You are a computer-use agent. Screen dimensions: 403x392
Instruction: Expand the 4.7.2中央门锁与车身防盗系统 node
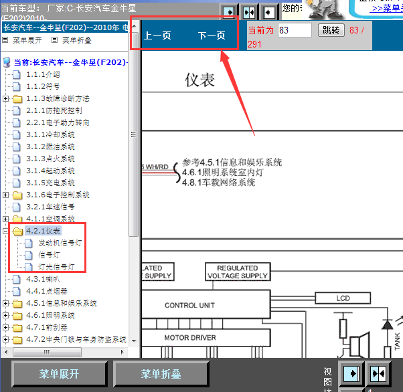click(x=5, y=340)
